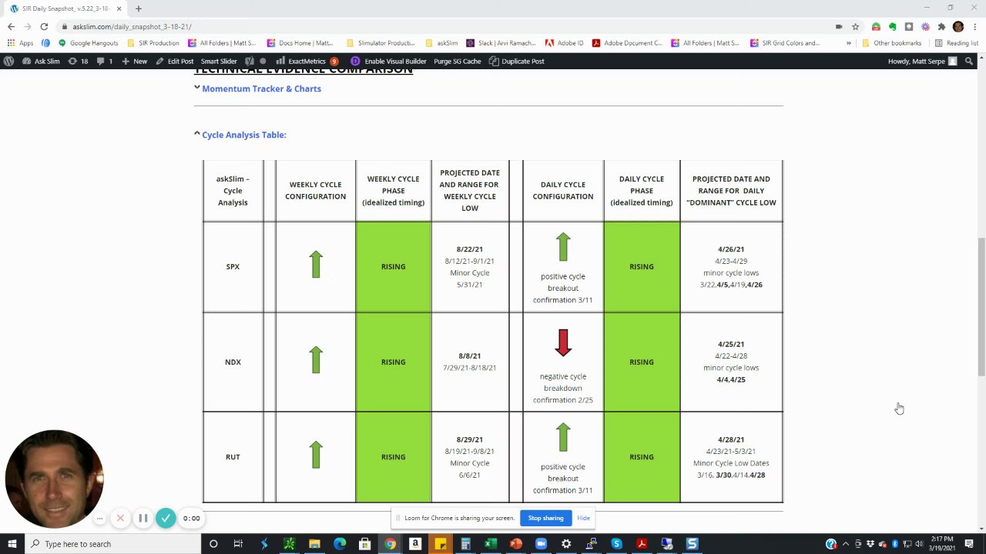Click the Loom webcam bubble
Screen dimensions: 986x554
54,479
